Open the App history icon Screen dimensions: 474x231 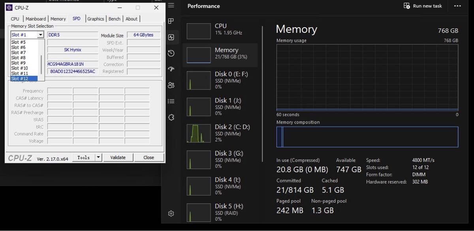171,53
